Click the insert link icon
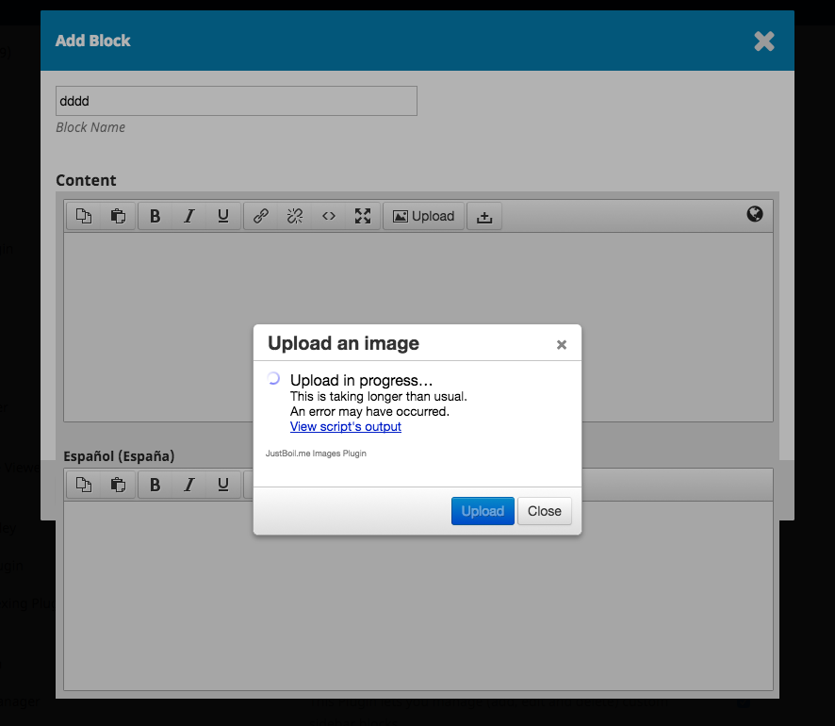Viewport: 835px width, 726px height. (x=260, y=216)
